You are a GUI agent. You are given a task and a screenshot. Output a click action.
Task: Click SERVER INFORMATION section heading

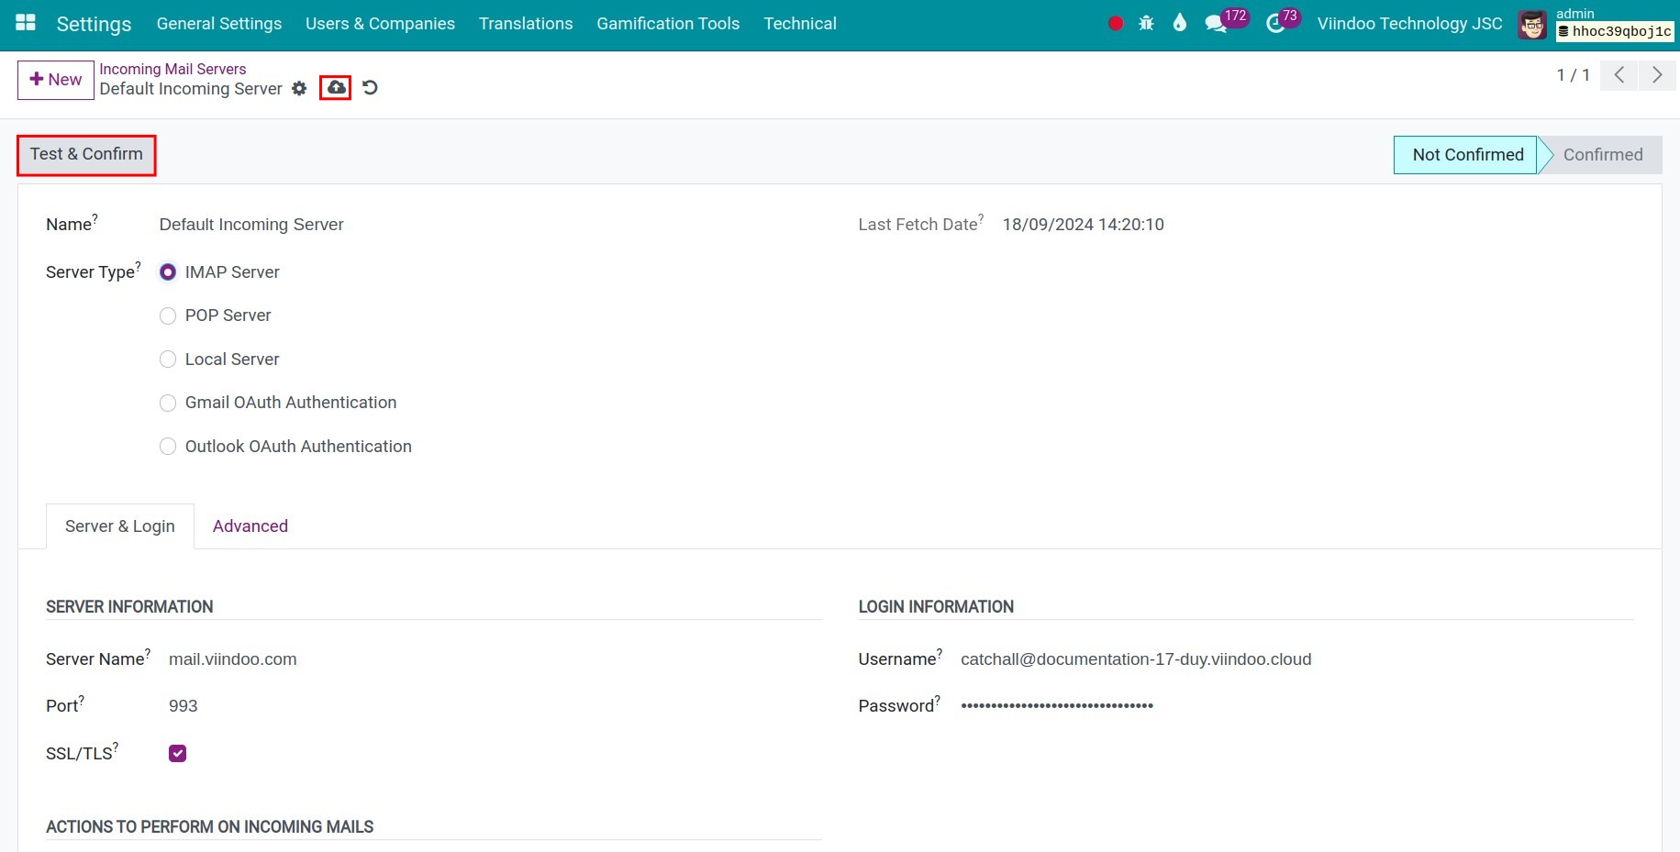click(129, 607)
